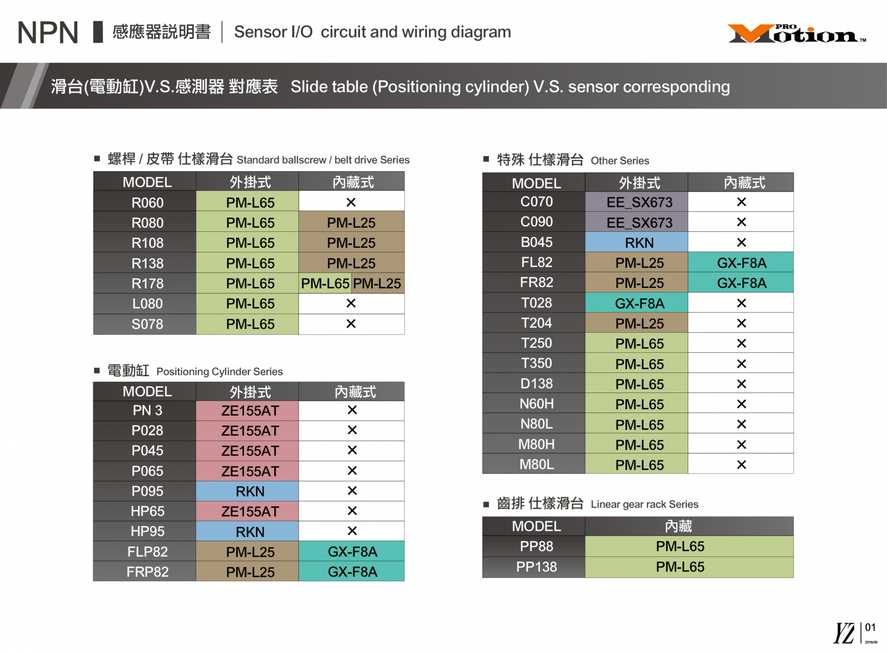Click the Pro Motion logo
Viewport: 887px width, 652px height.
(x=796, y=34)
